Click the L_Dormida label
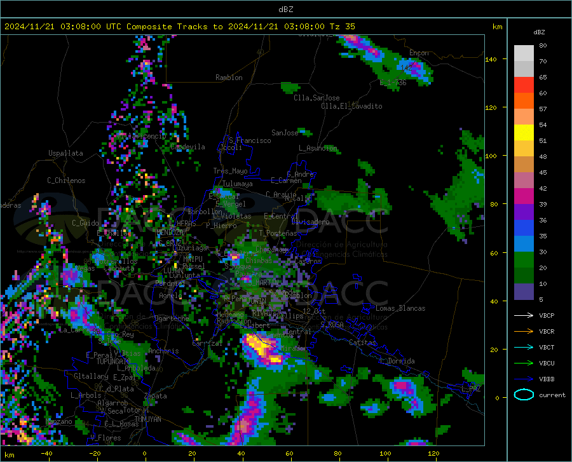This screenshot has height=462, width=572. pos(397,361)
